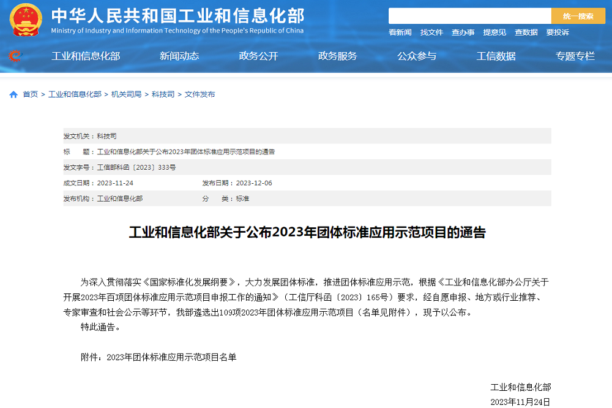Open the 查办事 quick link
This screenshot has height=408, width=612.
coord(463,32)
